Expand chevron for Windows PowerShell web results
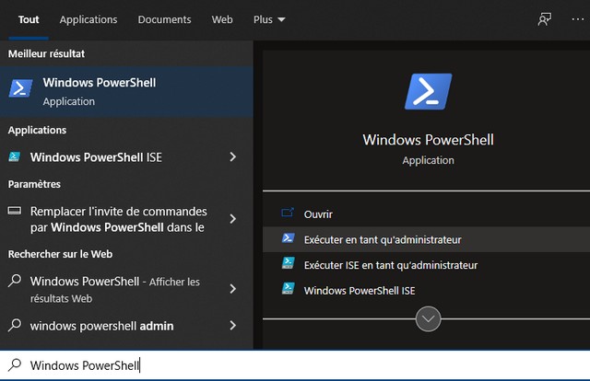 [233, 289]
